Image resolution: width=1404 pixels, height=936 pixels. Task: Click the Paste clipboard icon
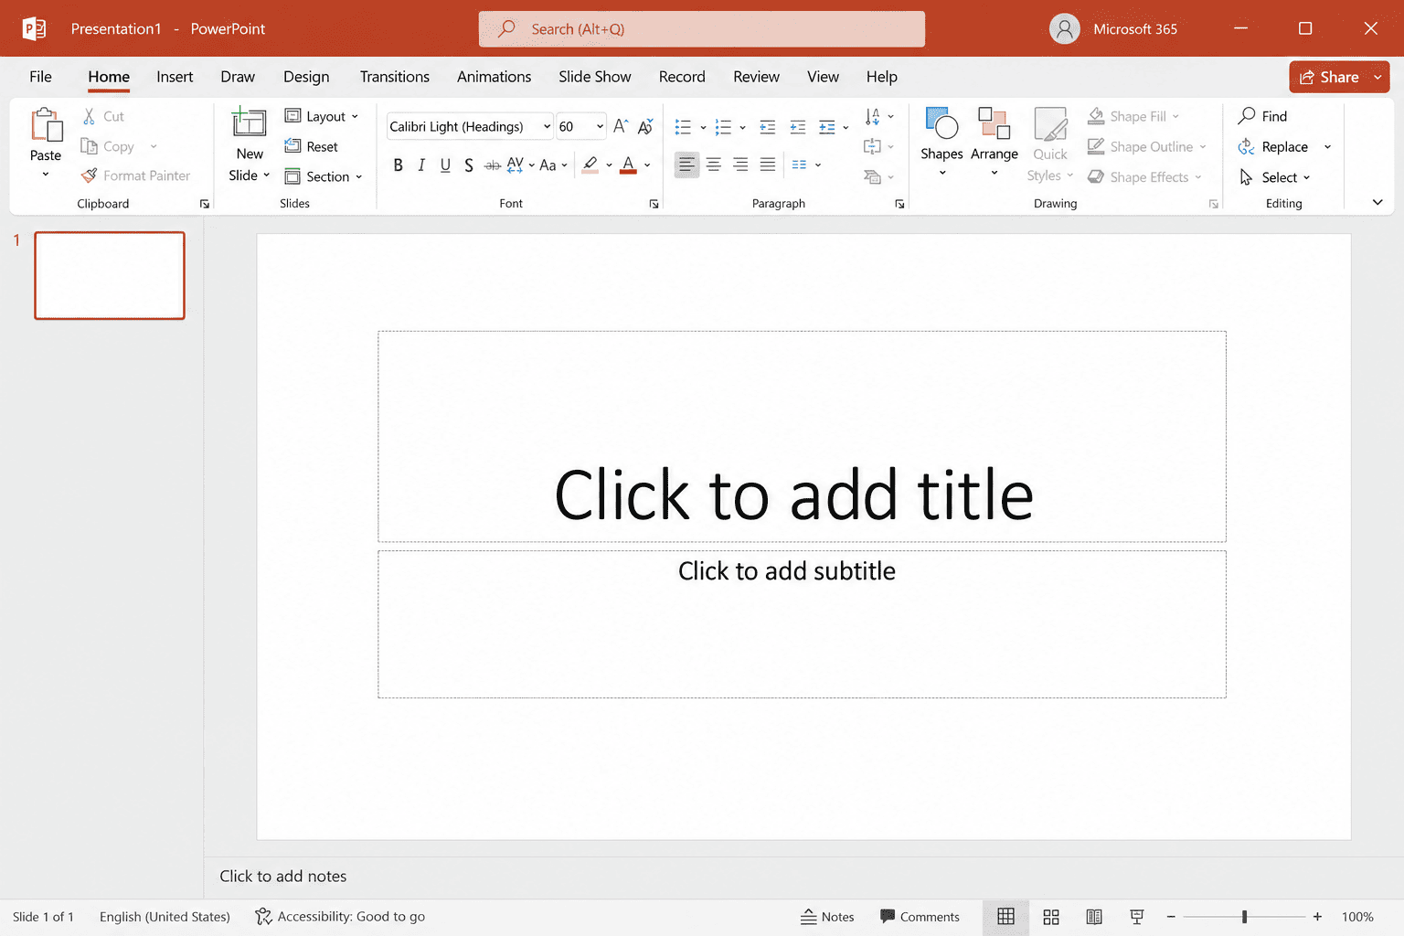tap(46, 125)
